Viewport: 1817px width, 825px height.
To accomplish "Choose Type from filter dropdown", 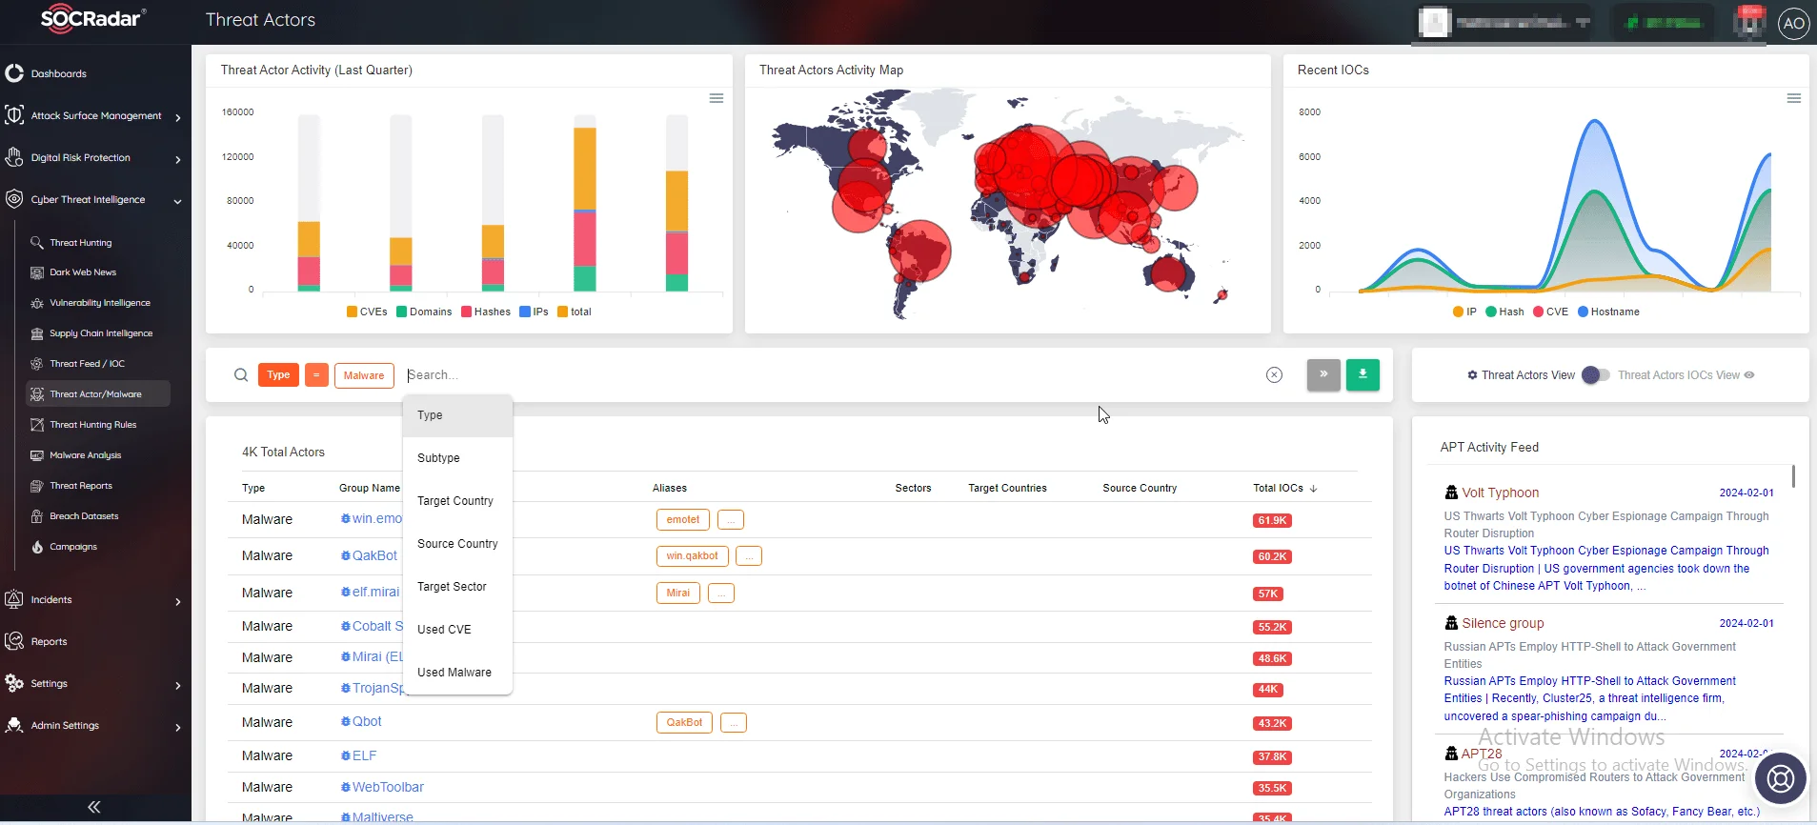I will (x=457, y=415).
